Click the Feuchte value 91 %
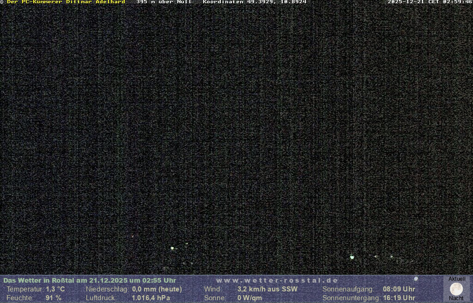The image size is (473, 303). pos(54,298)
